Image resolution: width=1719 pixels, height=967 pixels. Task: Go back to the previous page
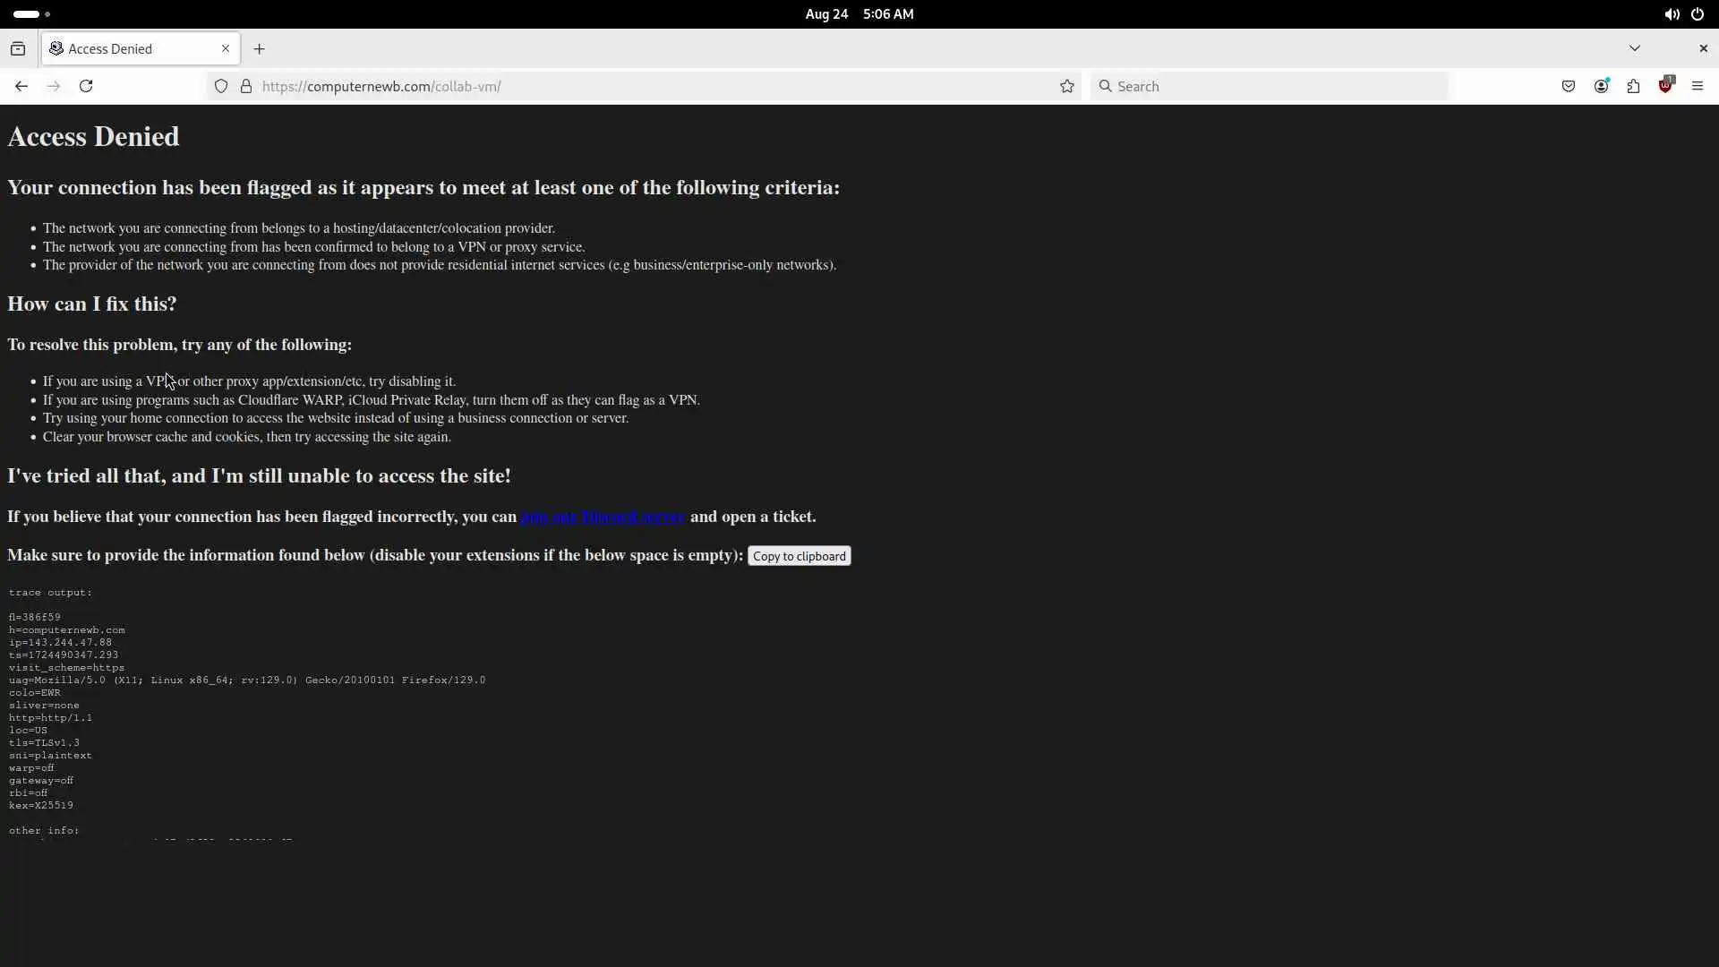[21, 86]
